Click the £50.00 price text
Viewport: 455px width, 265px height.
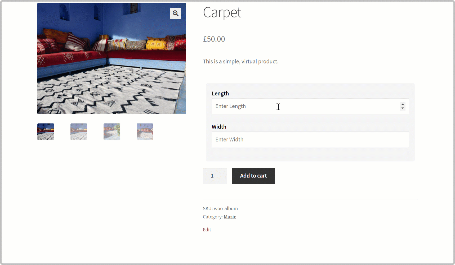coord(214,39)
